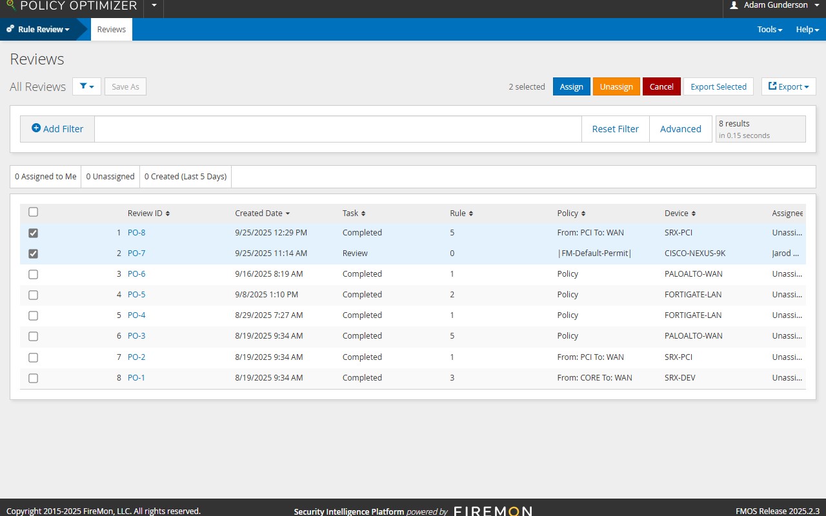This screenshot has height=516, width=826.
Task: Switch to the Reviews tab
Action: click(x=112, y=30)
